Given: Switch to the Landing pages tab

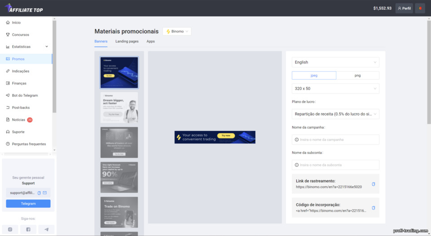Looking at the screenshot, I should pos(127,41).
